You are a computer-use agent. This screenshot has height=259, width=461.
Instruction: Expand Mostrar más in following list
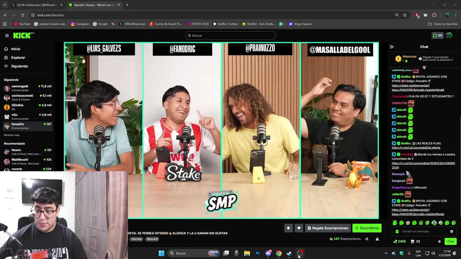tap(12, 135)
